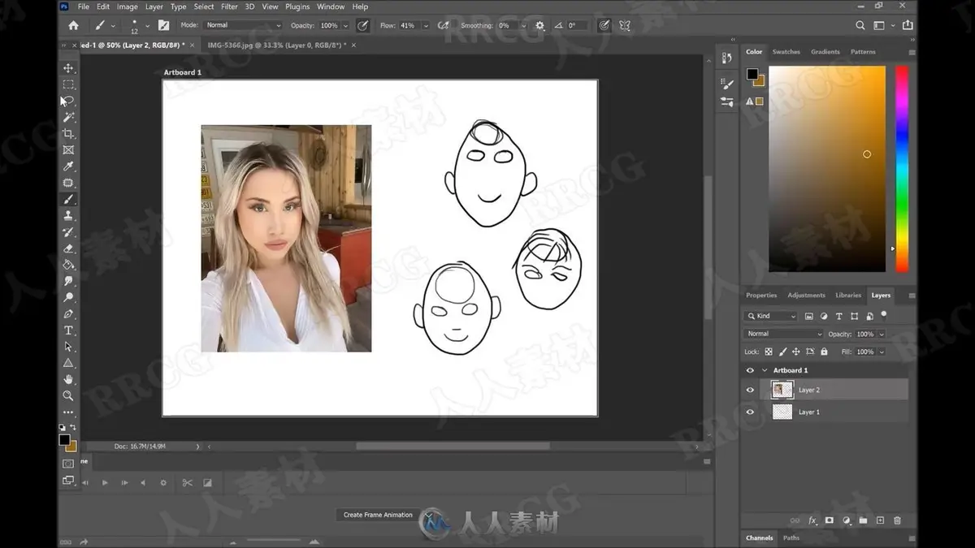The width and height of the screenshot is (975, 548).
Task: Select the Rectangular Marquee tool
Action: coord(68,84)
